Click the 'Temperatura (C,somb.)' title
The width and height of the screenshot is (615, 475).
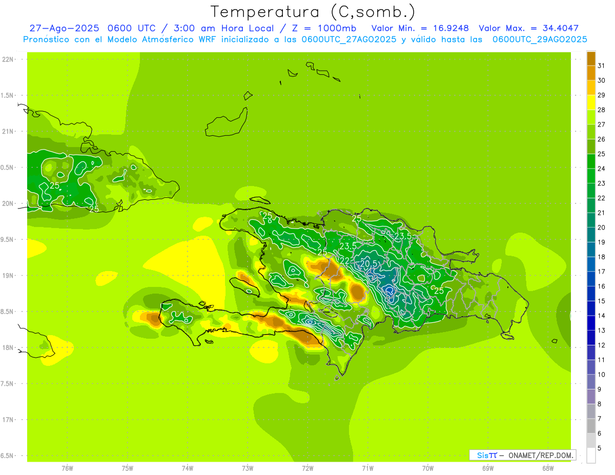(x=313, y=12)
